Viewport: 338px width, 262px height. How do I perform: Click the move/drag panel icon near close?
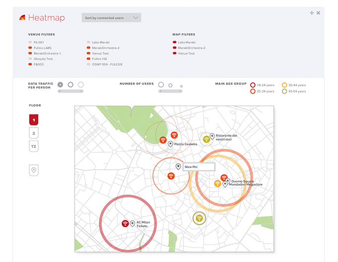pos(312,13)
